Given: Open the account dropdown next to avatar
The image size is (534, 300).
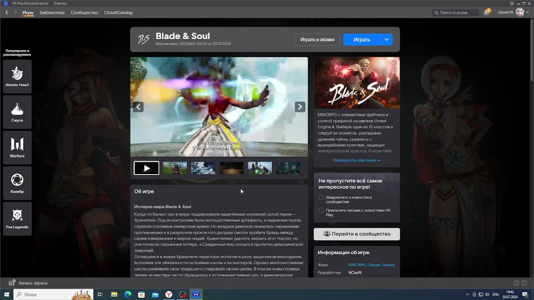Looking at the screenshot, I should (528, 12).
